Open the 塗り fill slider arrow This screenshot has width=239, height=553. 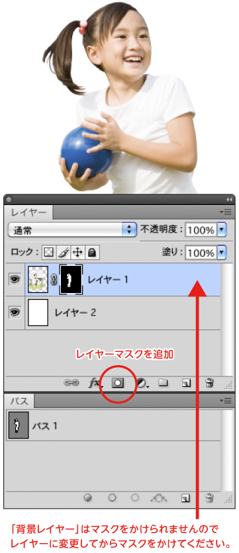[x=221, y=253]
